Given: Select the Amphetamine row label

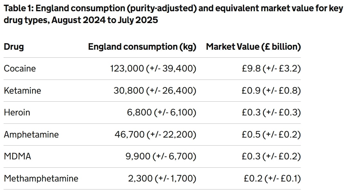Looking at the screenshot, I should [x=31, y=134].
